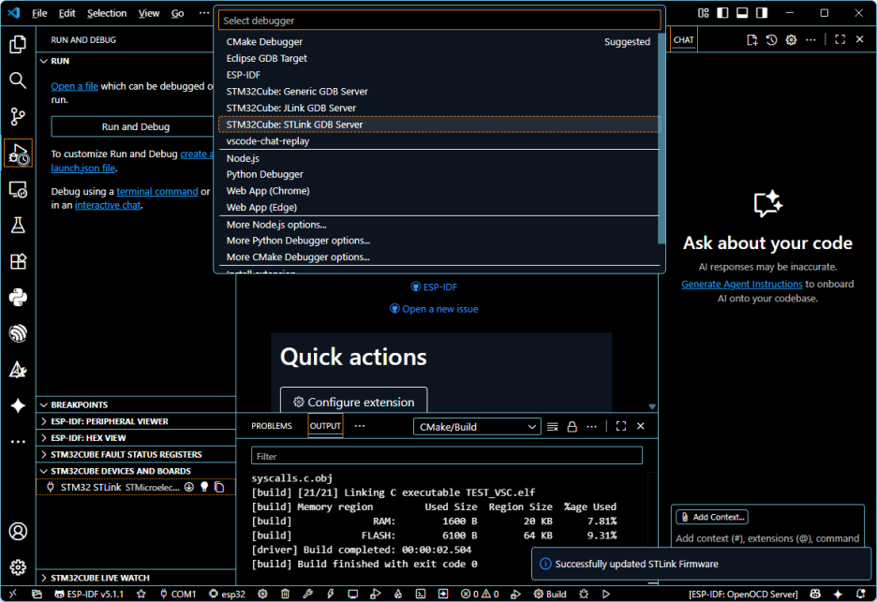Maximize the Output panel size
Viewport: 877px width, 602px height.
[x=621, y=427]
